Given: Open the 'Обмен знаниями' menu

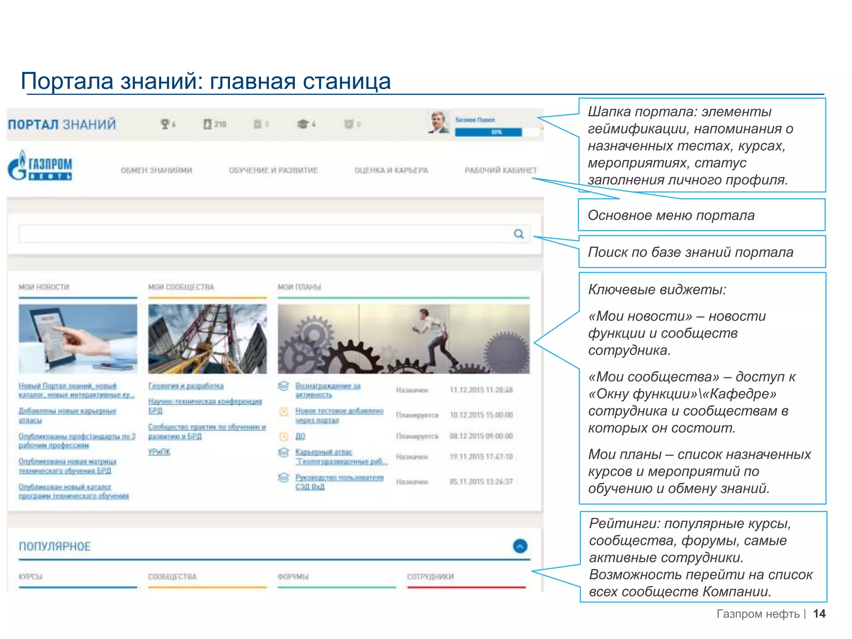Looking at the screenshot, I should pyautogui.click(x=156, y=170).
